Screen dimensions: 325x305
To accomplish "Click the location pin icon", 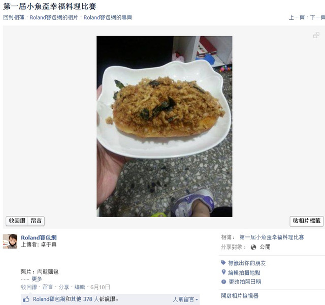I will tap(223, 272).
